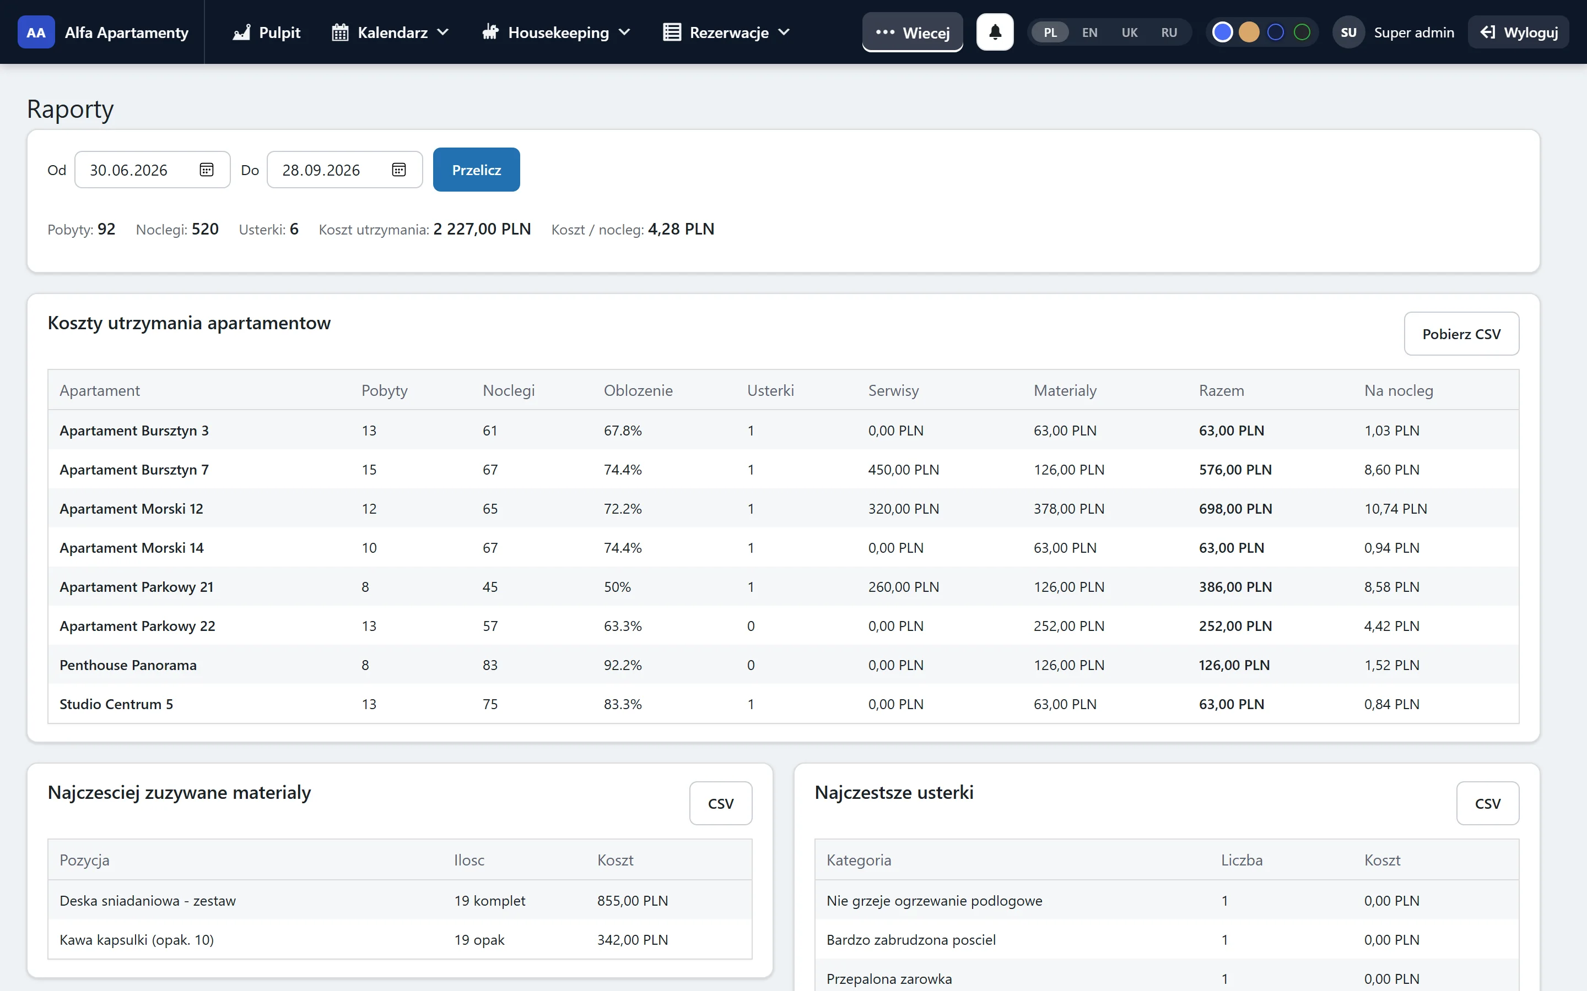
Task: Click the notification bell icon
Action: (995, 32)
